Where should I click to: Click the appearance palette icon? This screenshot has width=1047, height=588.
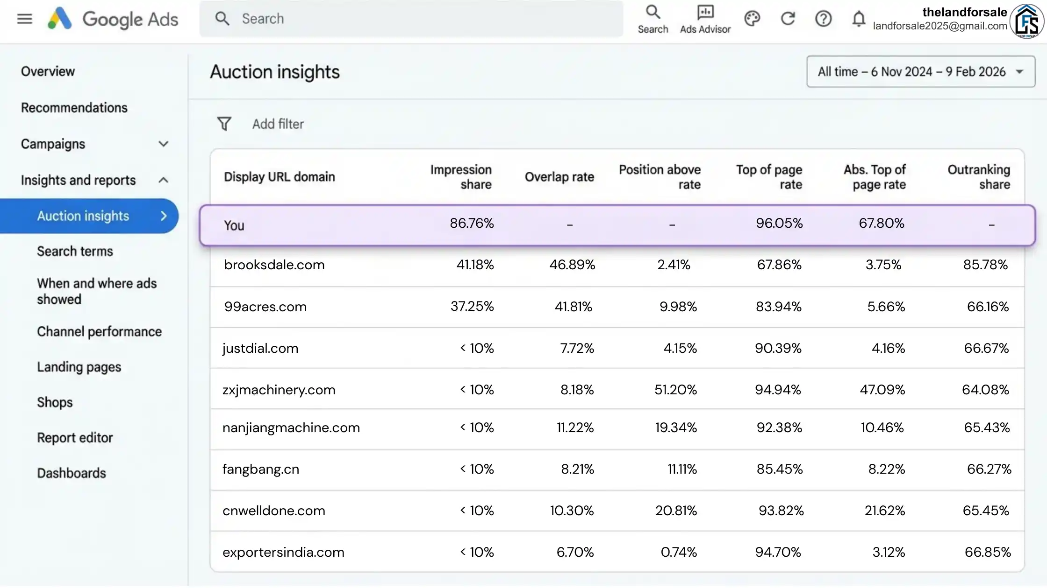752,19
